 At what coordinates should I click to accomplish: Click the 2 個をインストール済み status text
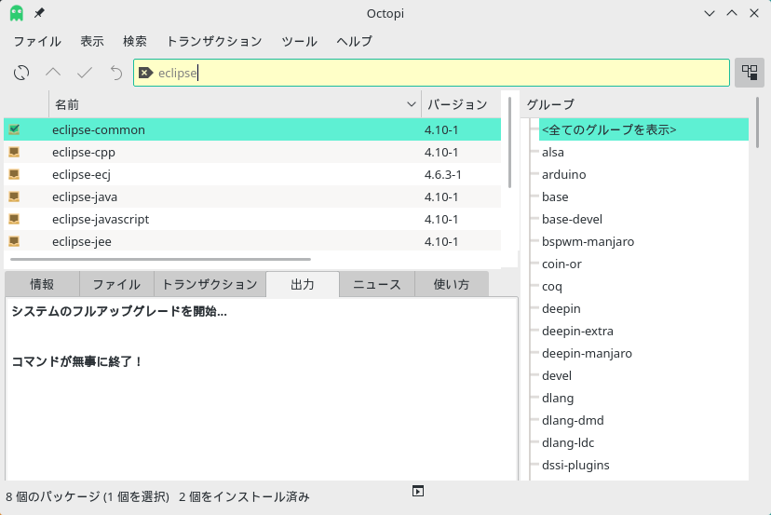[244, 496]
